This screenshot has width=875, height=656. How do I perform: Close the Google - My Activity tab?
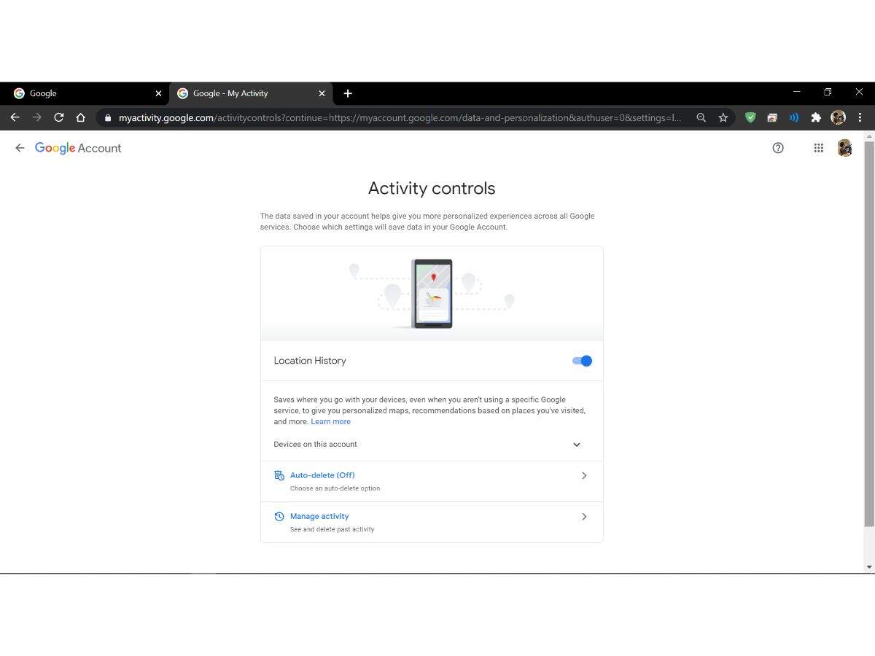pos(322,93)
